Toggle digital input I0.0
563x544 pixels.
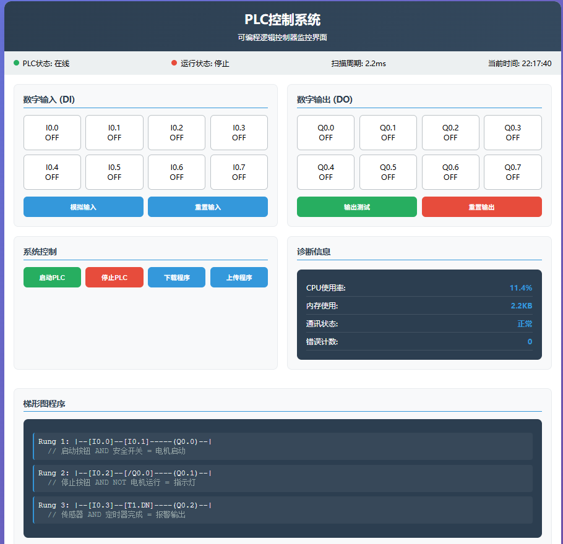pos(52,132)
